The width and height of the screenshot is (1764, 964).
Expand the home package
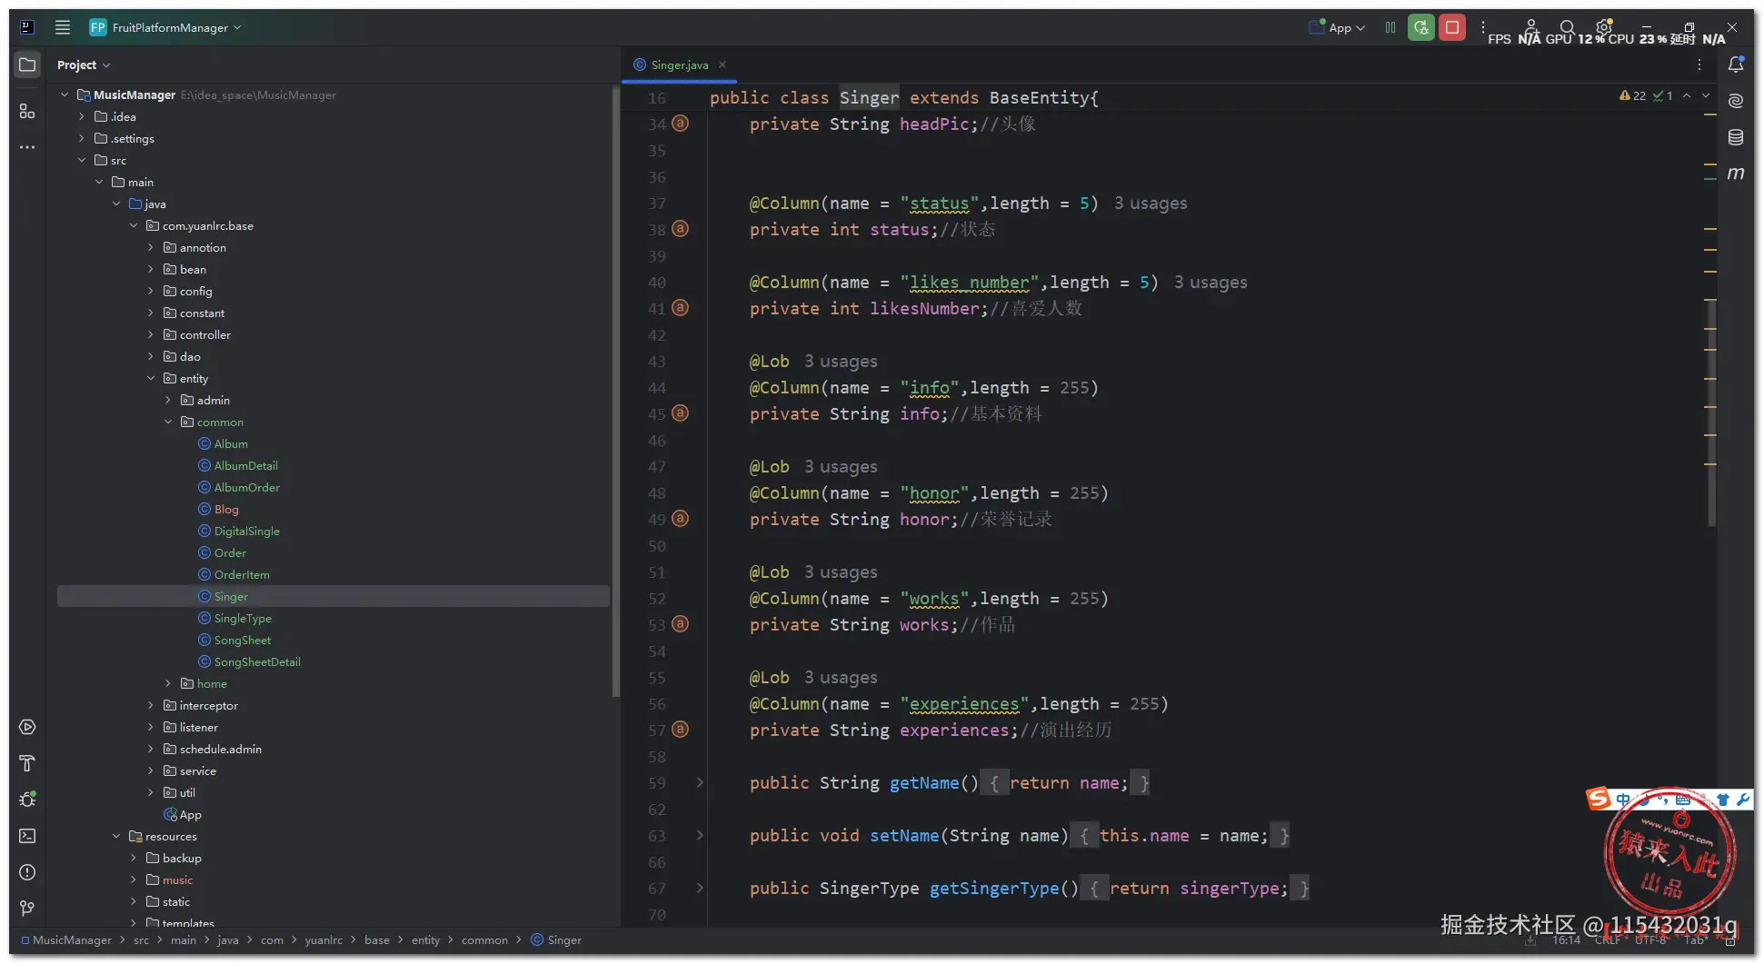click(x=168, y=683)
